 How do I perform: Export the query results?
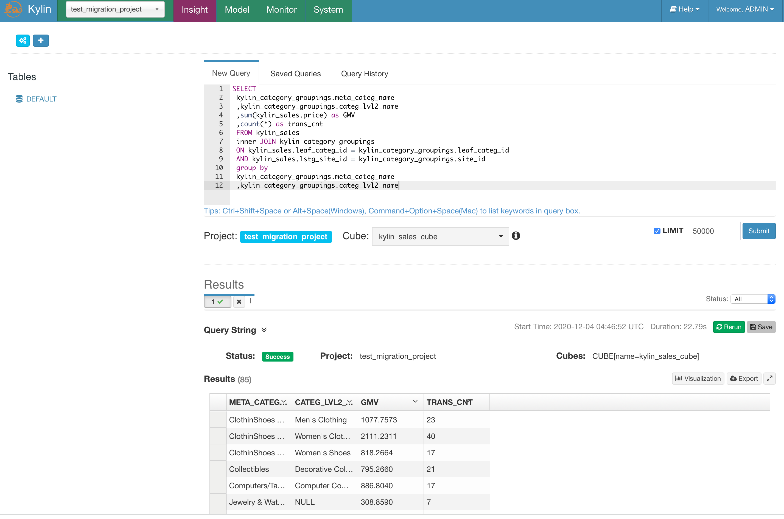[744, 378]
